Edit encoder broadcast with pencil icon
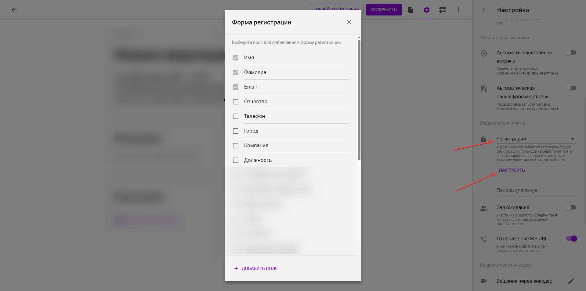The width and height of the screenshot is (586, 291). 571,281
